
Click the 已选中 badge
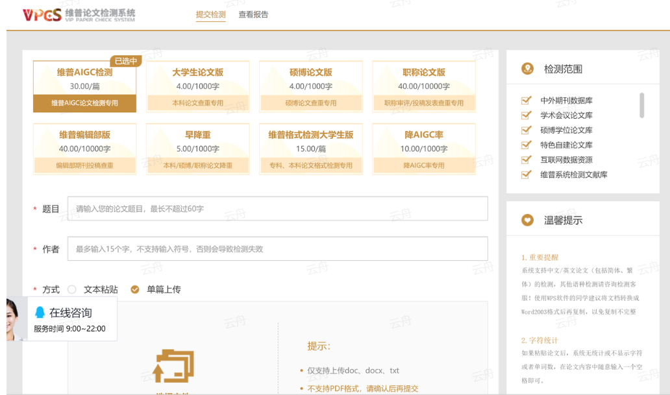(x=126, y=61)
